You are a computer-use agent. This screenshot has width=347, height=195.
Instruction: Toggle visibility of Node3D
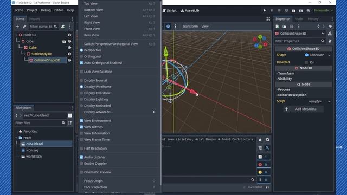pos(69,35)
